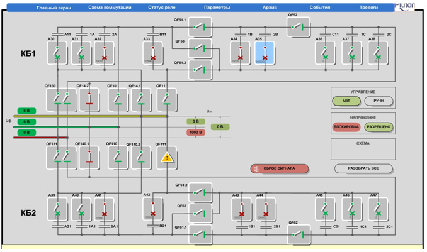Go to the Тревоги tab
Image resolution: width=427 pixels, height=252 pixels.
point(368,8)
